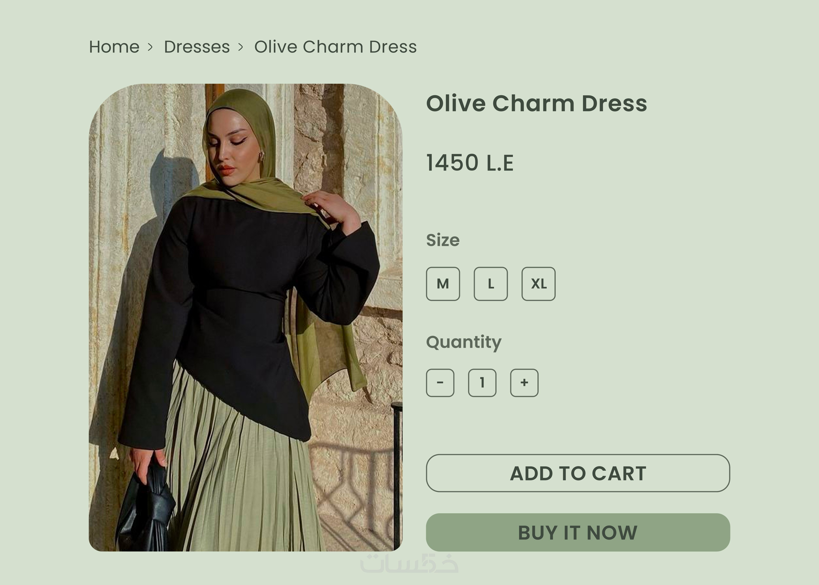Click the Size label
The width and height of the screenshot is (819, 585).
[443, 240]
